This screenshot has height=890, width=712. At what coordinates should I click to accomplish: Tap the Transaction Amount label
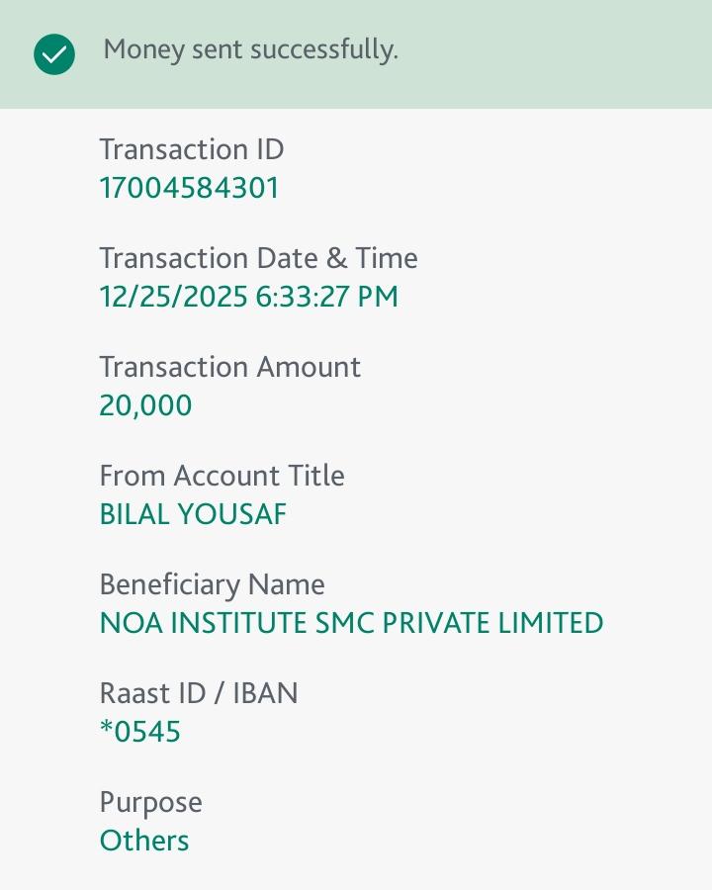pos(229,367)
